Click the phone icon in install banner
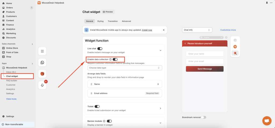This screenshot has height=128, width=275. tap(86, 30)
